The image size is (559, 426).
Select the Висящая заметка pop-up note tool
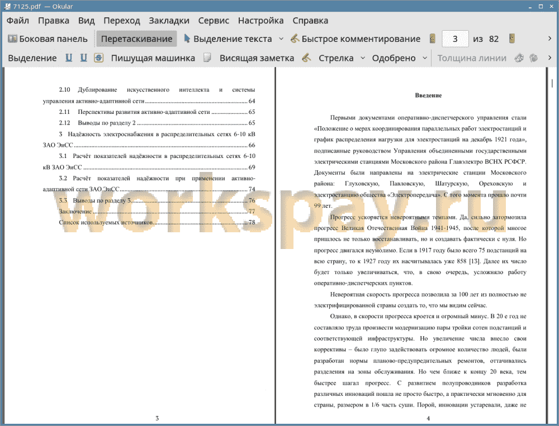(x=257, y=58)
